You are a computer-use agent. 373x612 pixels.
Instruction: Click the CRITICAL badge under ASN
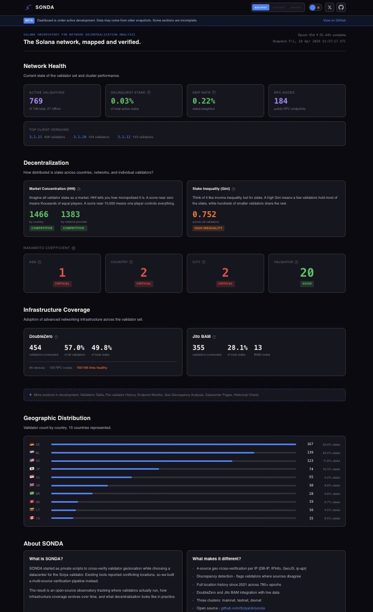point(62,284)
